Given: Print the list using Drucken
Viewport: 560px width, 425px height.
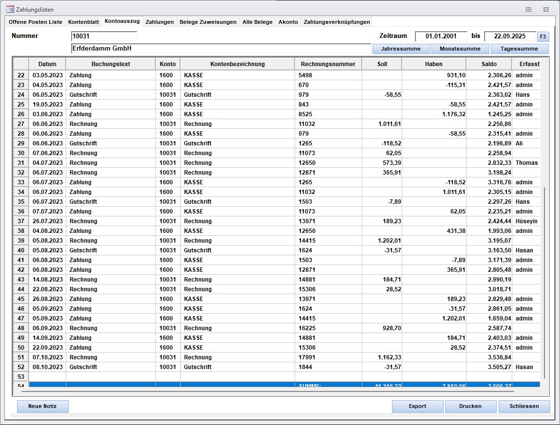Looking at the screenshot, I should point(470,407).
